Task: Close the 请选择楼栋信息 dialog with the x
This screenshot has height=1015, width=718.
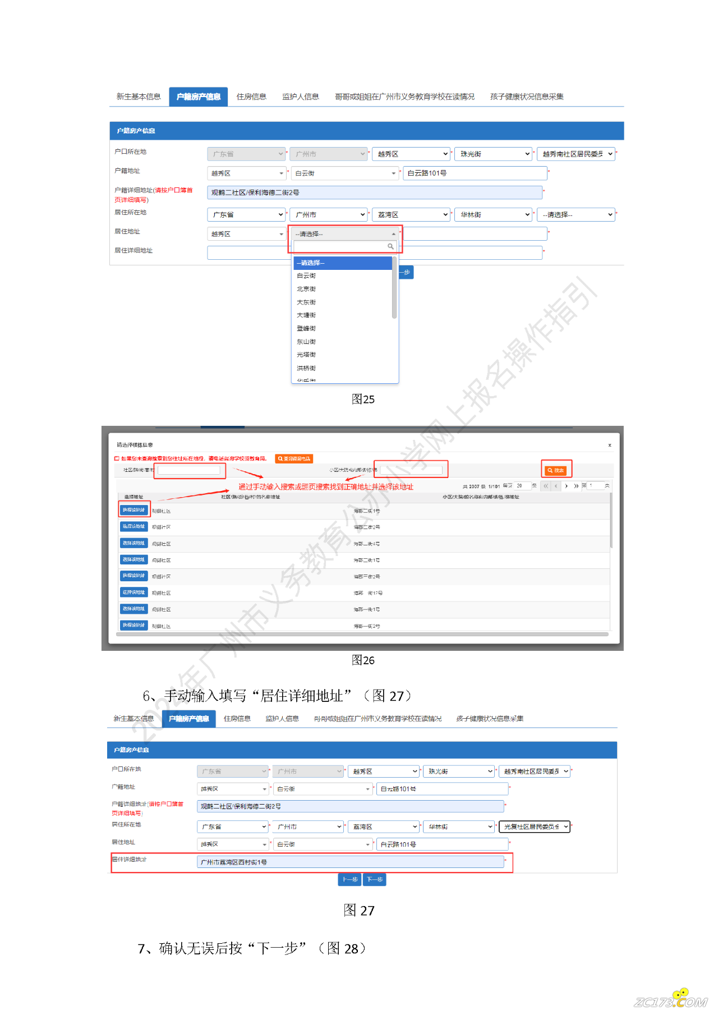Action: pos(610,445)
